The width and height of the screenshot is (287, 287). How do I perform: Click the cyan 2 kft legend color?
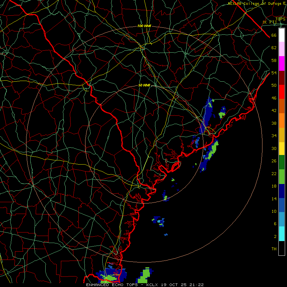[x=282, y=234]
